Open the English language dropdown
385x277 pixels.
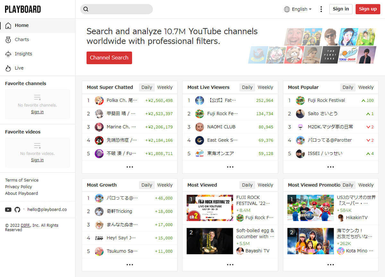pyautogui.click(x=298, y=9)
